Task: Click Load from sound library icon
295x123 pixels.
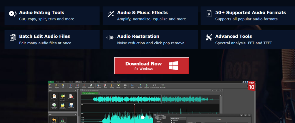Action: [x=63, y=105]
